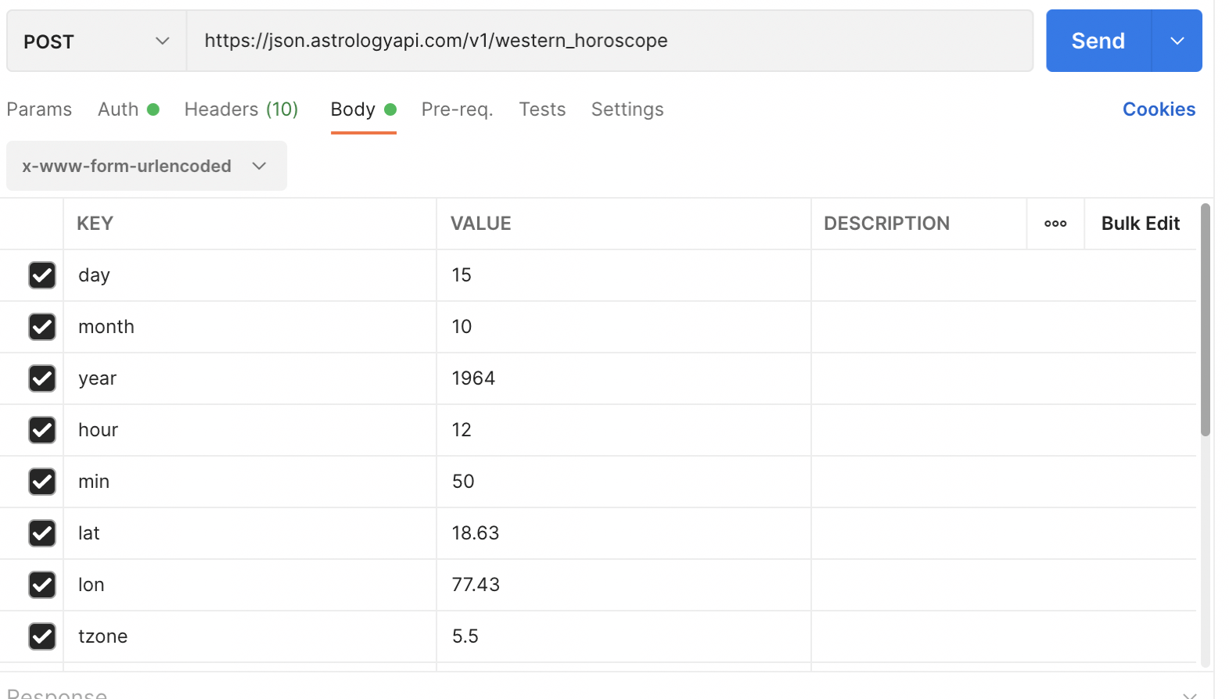This screenshot has width=1229, height=699.
Task: Toggle the month parameter checkbox
Action: [x=42, y=327]
